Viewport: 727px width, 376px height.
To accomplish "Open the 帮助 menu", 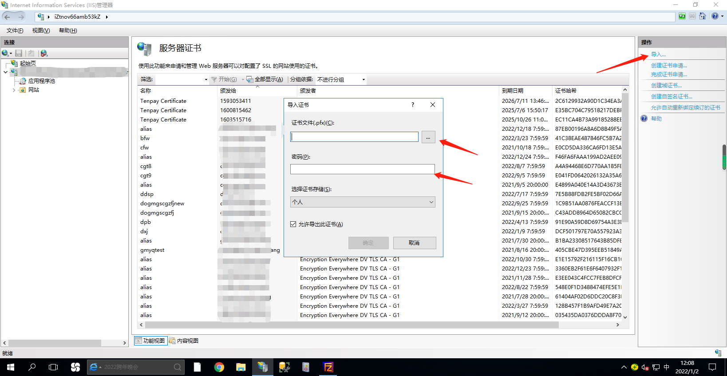I will [68, 31].
